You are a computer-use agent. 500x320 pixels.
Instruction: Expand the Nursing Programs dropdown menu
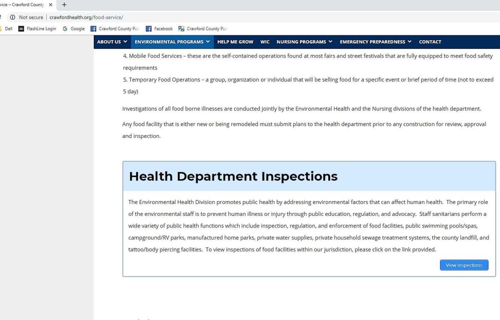point(304,42)
